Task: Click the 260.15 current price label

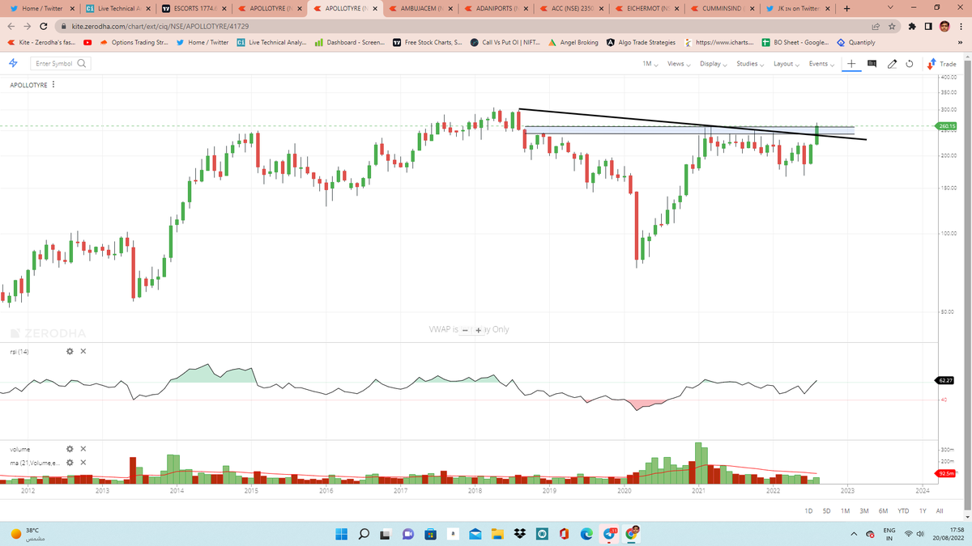Action: (947, 126)
